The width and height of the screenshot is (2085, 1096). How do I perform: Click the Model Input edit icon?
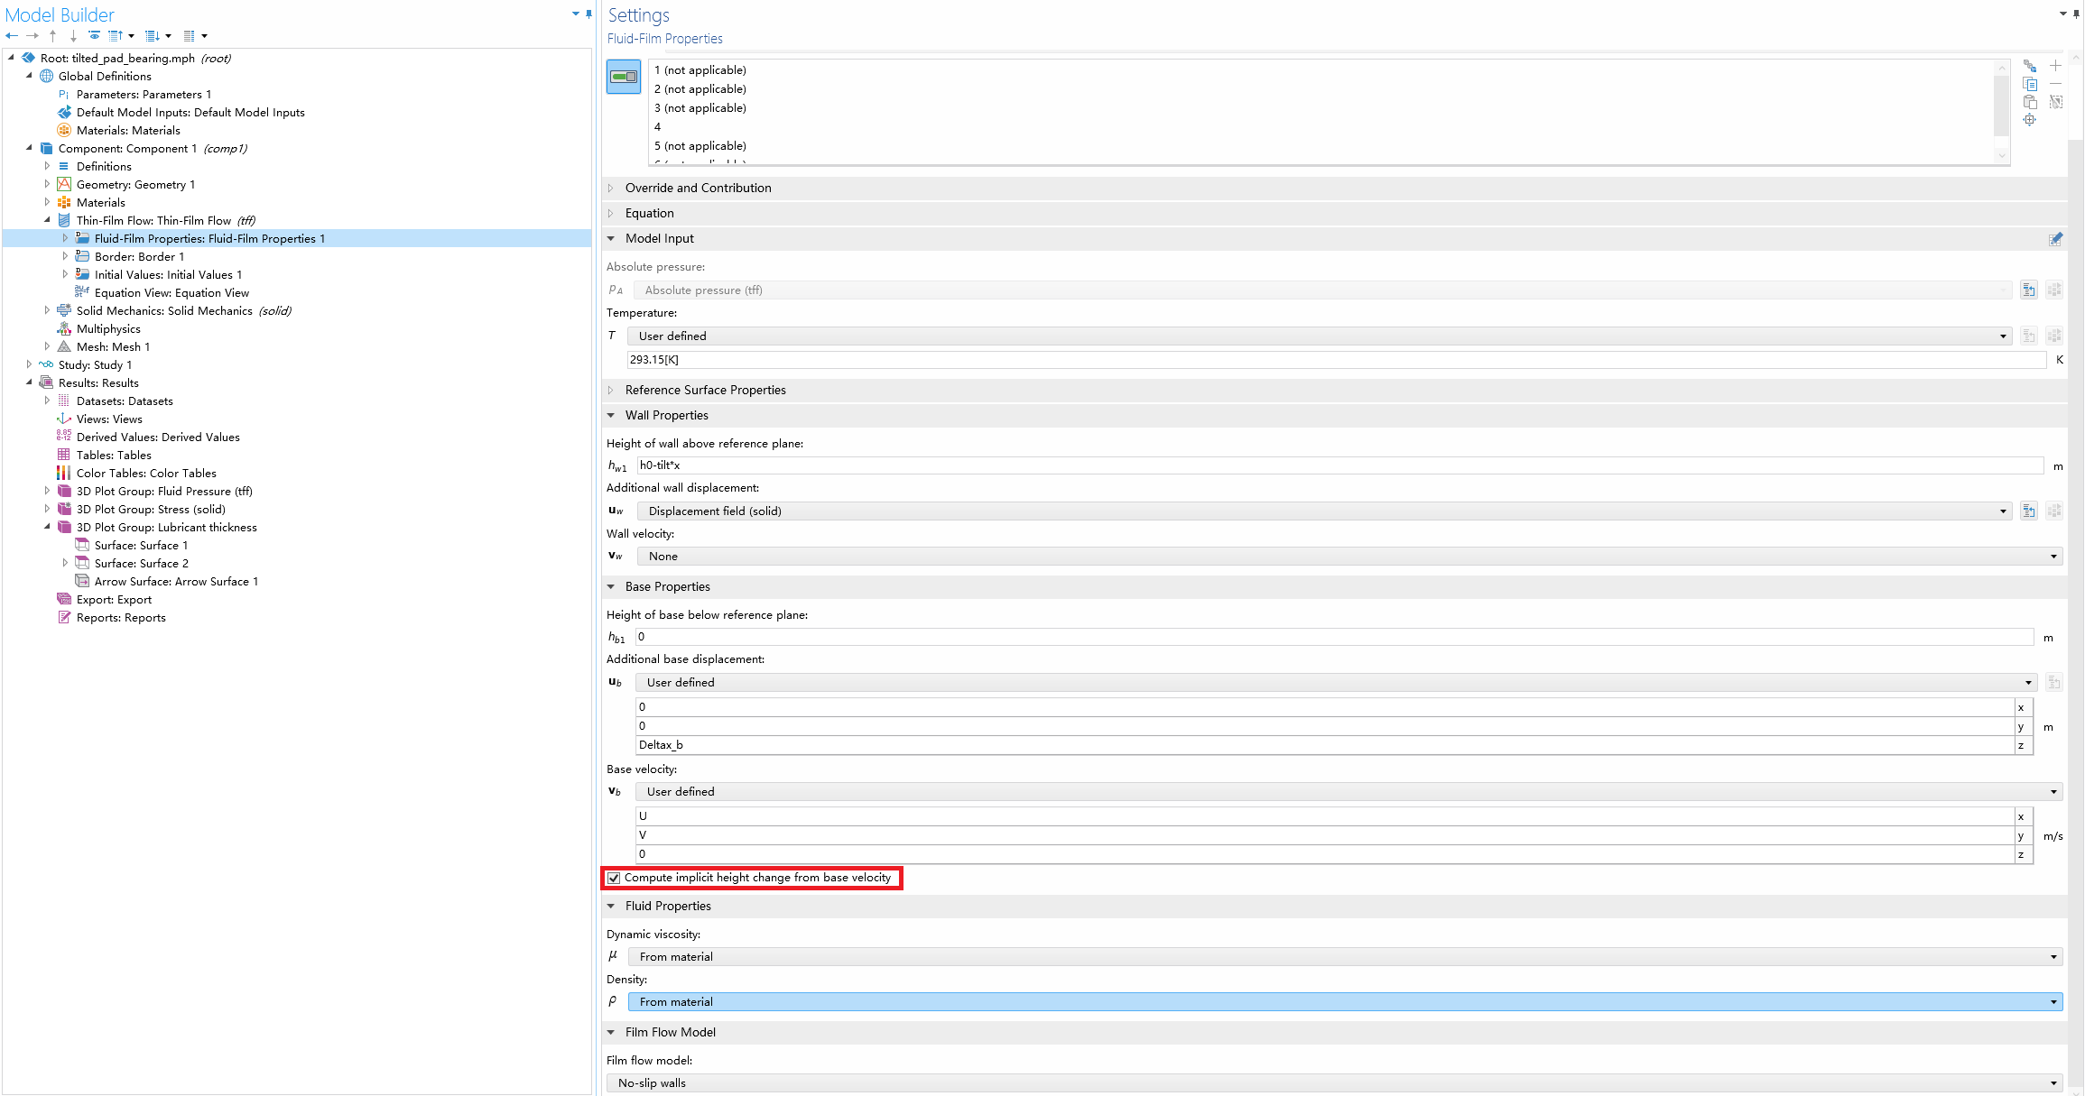pos(2055,239)
